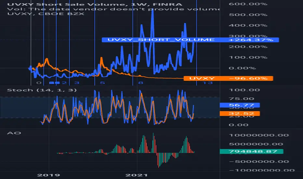This screenshot has height=179, width=303.
Task: Click the 100.00% price scale label
Action: click(x=248, y=57)
